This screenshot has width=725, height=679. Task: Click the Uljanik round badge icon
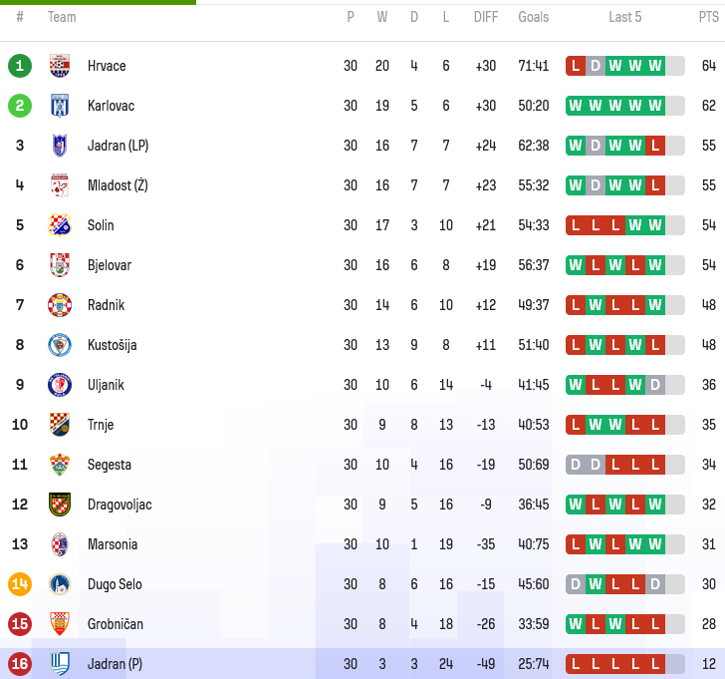pos(60,385)
